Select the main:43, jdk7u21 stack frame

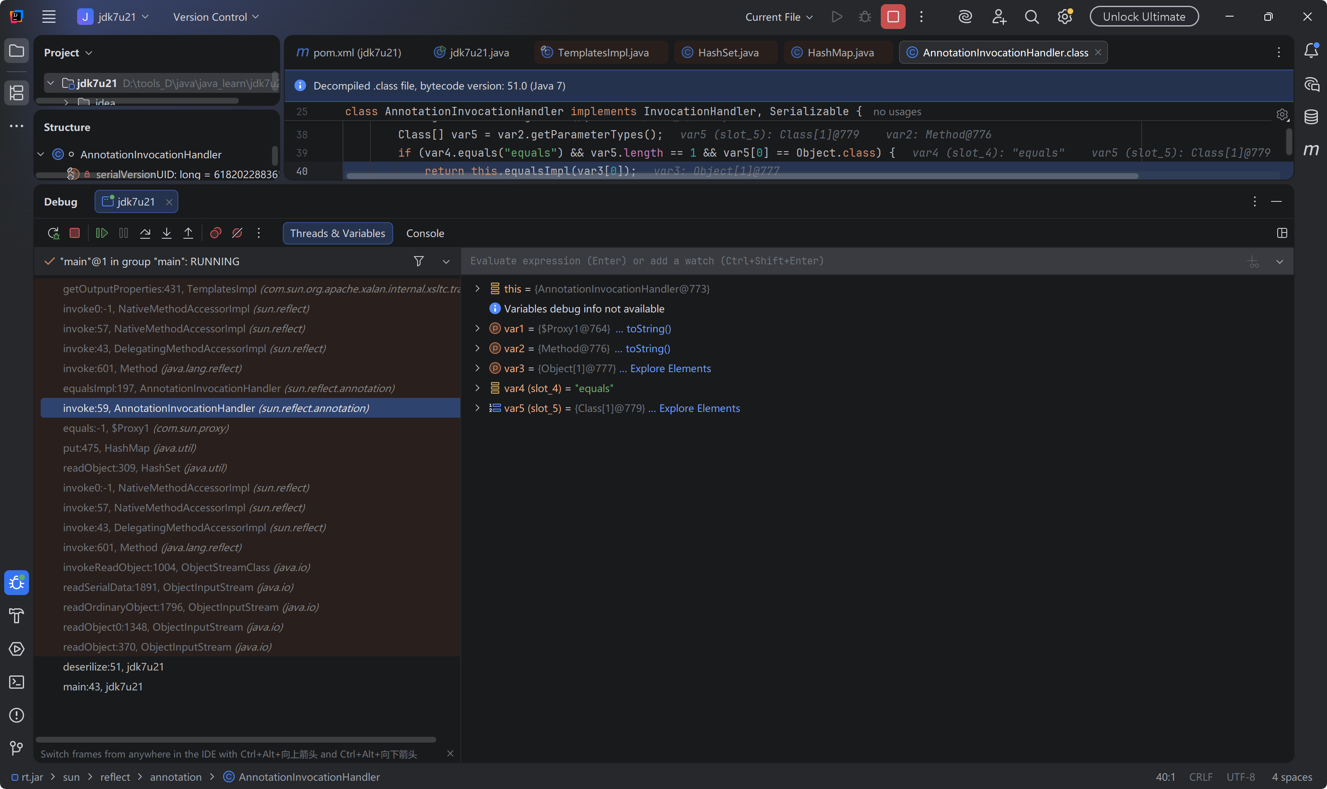point(250,686)
